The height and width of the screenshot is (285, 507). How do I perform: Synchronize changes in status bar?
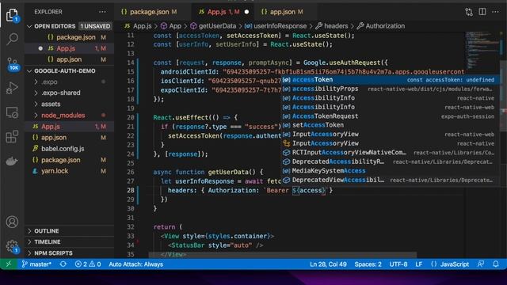63,264
